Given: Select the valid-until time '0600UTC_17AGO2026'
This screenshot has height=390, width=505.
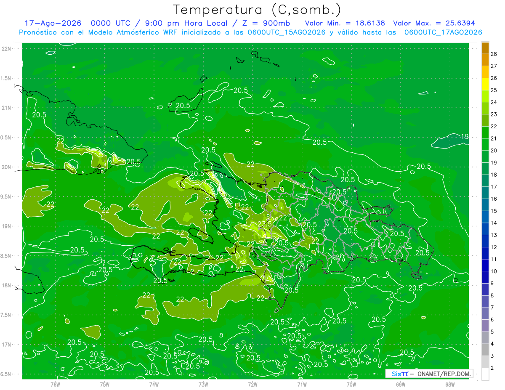Looking at the screenshot, I should (x=443, y=32).
